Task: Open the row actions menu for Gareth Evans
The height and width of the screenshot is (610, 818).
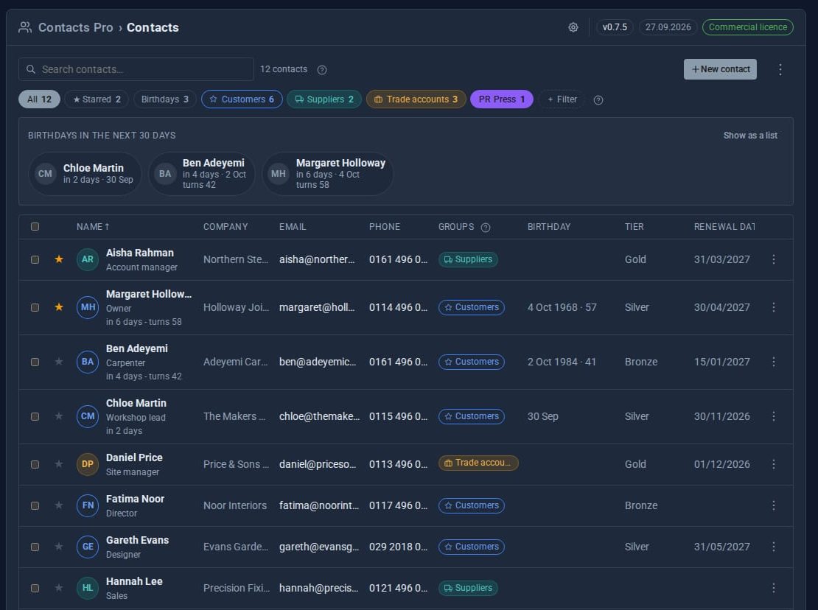Action: [774, 547]
